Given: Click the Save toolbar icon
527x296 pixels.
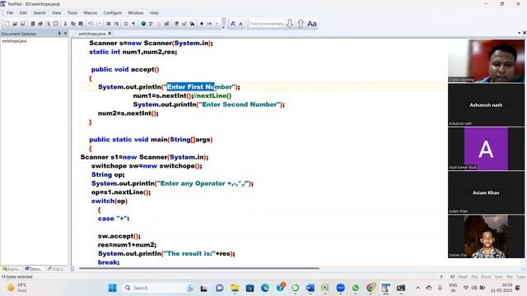Looking at the screenshot, I should pyautogui.click(x=22, y=24).
